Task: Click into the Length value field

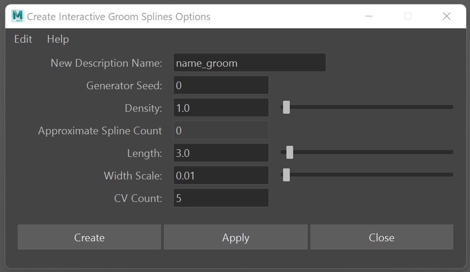Action: [221, 153]
